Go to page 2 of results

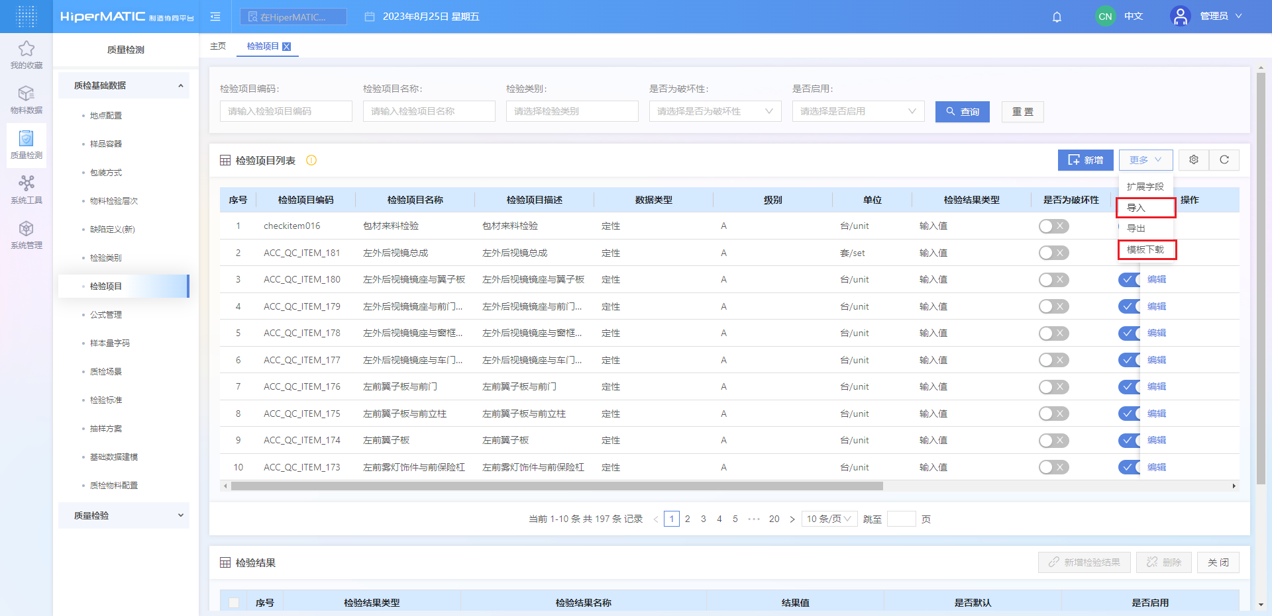point(688,519)
